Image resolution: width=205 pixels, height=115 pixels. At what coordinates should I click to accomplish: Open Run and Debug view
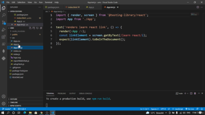click(4, 30)
